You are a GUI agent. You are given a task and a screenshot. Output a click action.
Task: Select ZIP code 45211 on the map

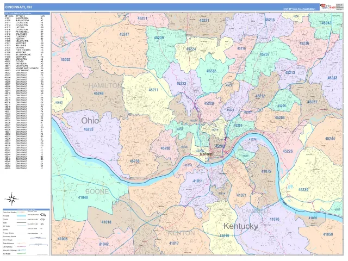tap(153, 90)
